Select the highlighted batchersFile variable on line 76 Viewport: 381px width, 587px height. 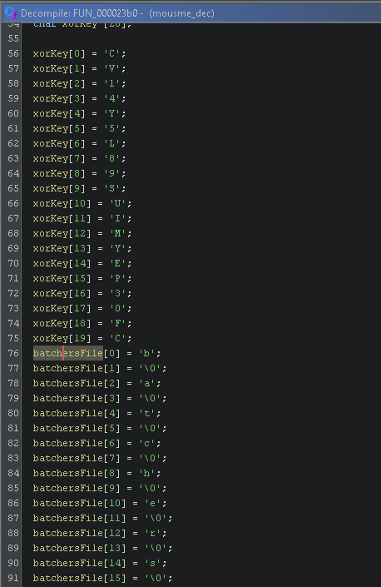pyautogui.click(x=67, y=353)
